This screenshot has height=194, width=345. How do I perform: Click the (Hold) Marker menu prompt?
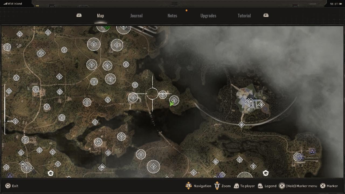(x=298, y=186)
